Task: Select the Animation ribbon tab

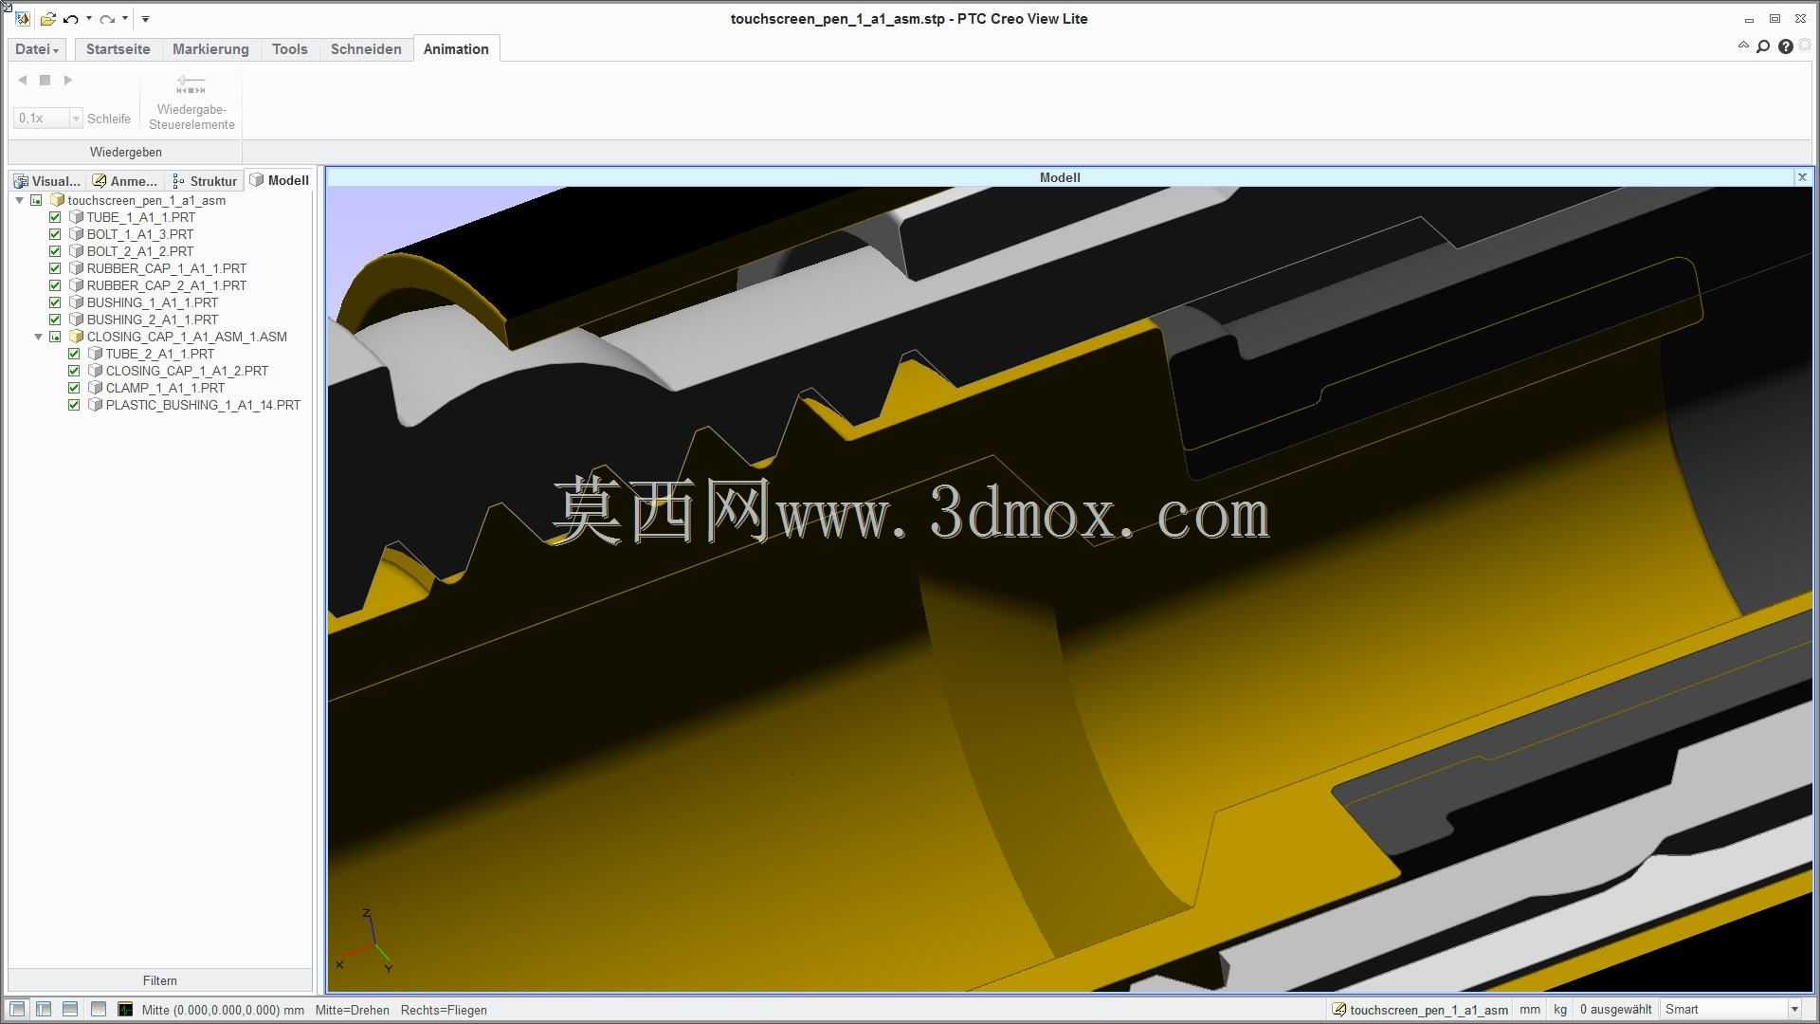Action: pos(456,49)
